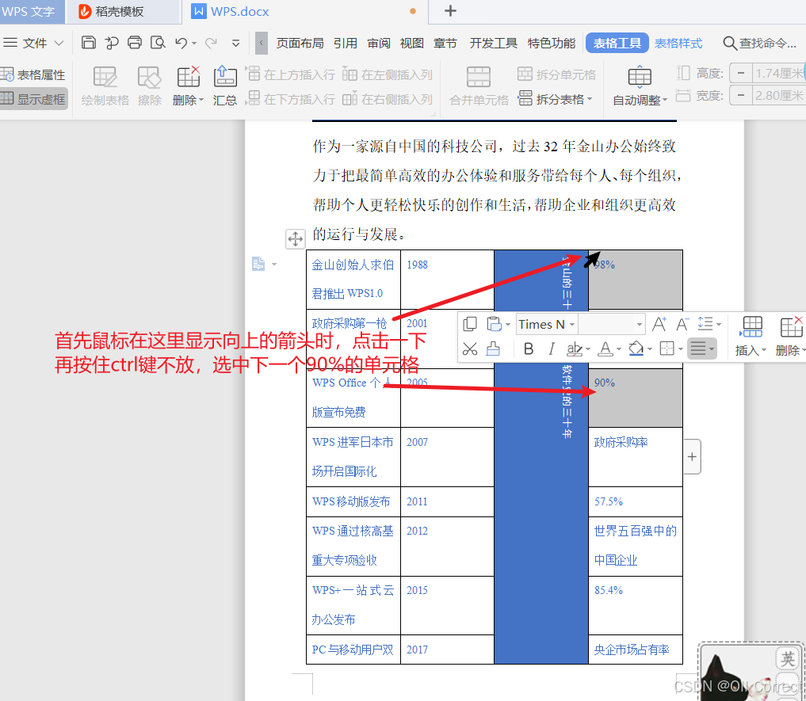806x701 pixels.
Task: Click the Cut scissors icon
Action: pyautogui.click(x=470, y=349)
